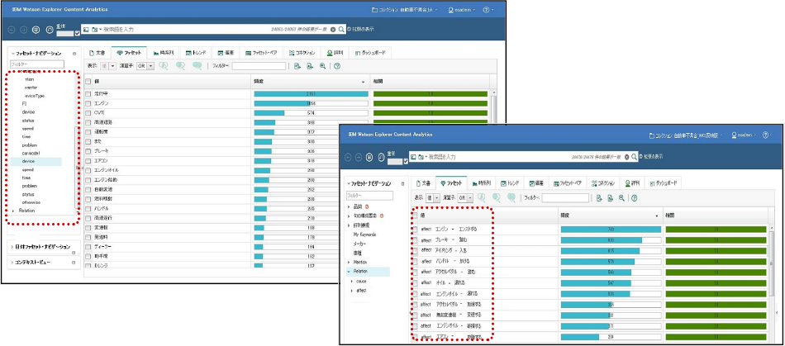The width and height of the screenshot is (785, 346).
Task: Check the ディーラー row in the back window
Action: (x=88, y=247)
